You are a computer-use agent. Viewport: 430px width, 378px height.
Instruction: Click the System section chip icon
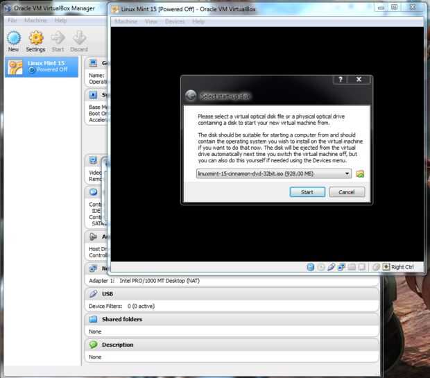[x=93, y=95]
